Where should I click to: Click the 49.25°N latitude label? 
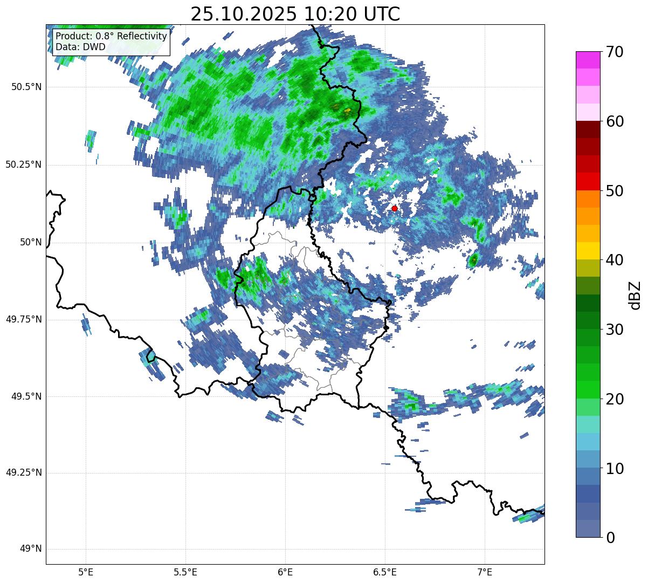pyautogui.click(x=24, y=473)
